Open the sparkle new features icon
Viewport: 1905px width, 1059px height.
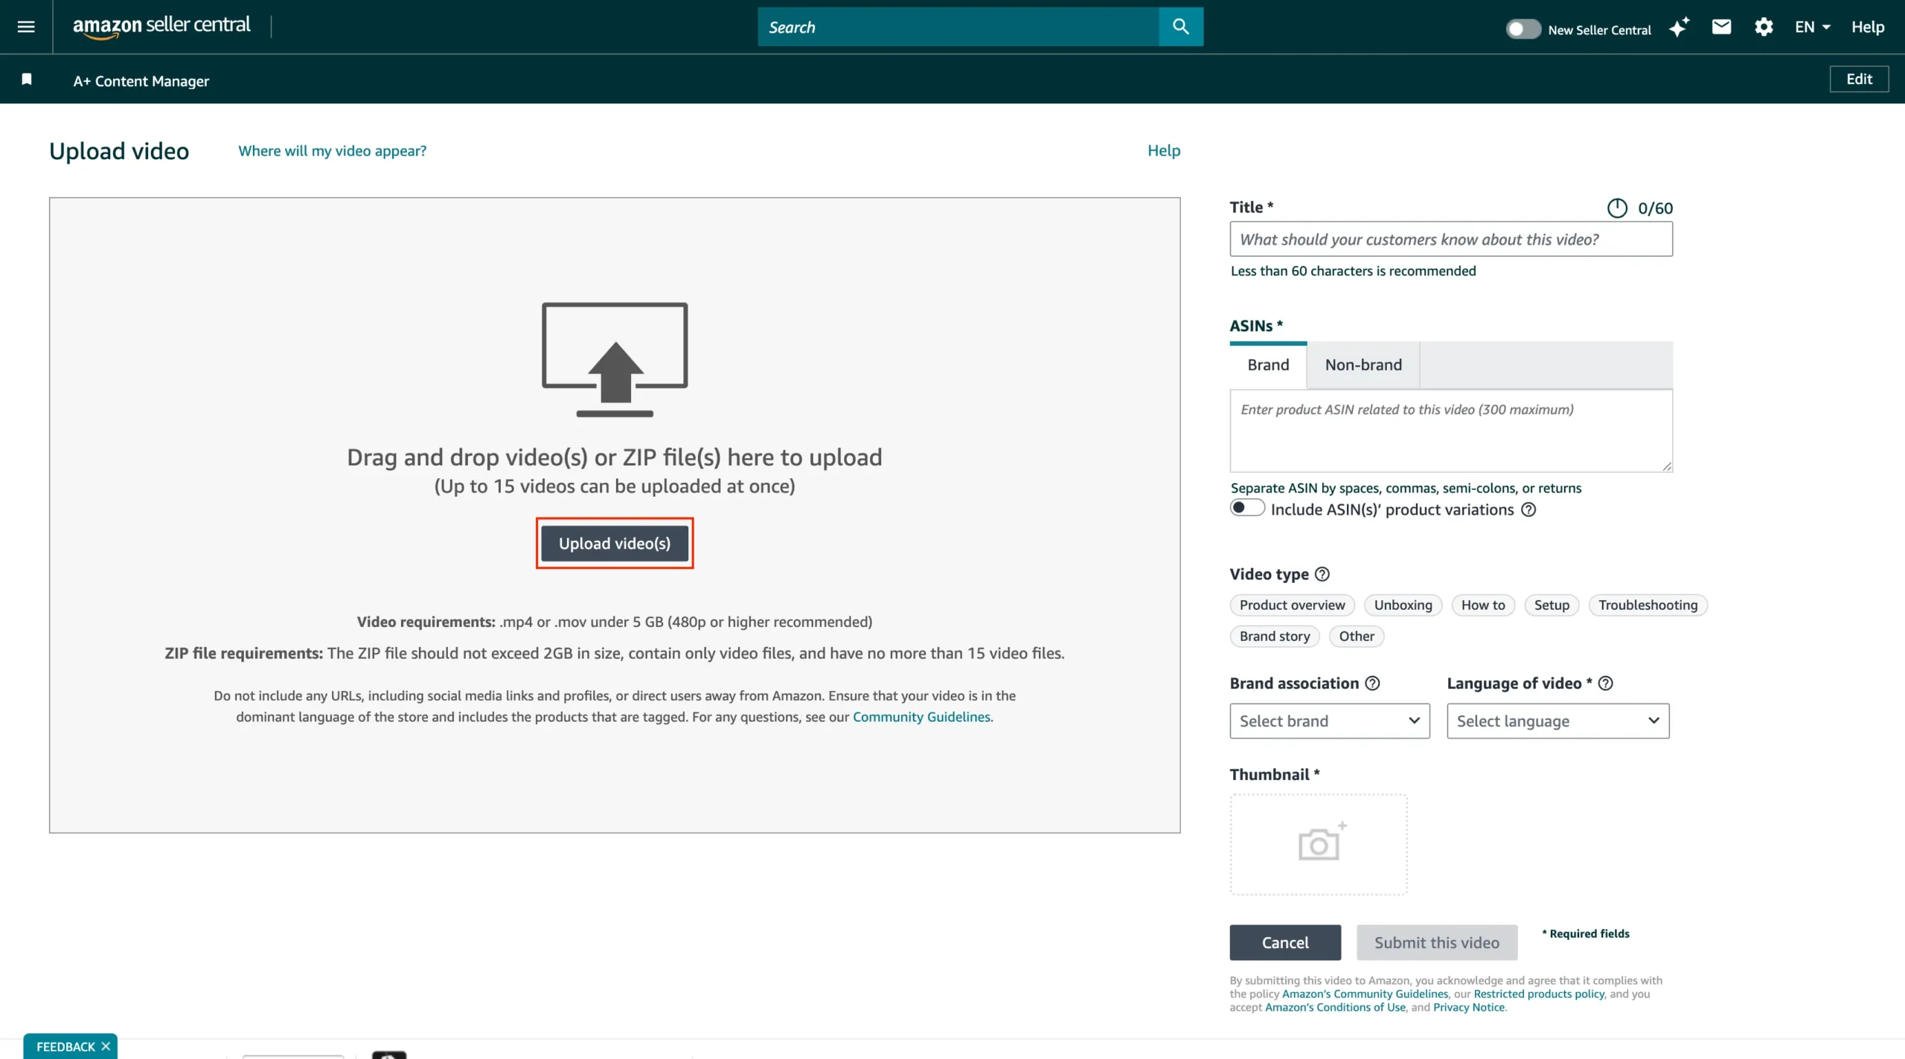pos(1679,28)
